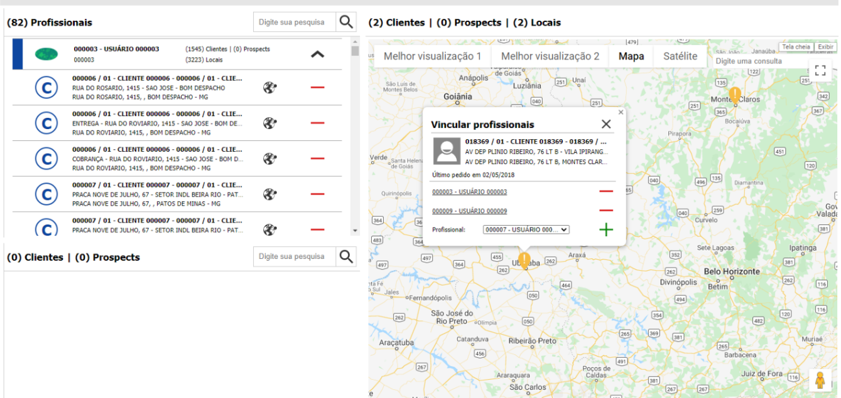
Task: Select the Satélite map type
Action: click(x=680, y=56)
